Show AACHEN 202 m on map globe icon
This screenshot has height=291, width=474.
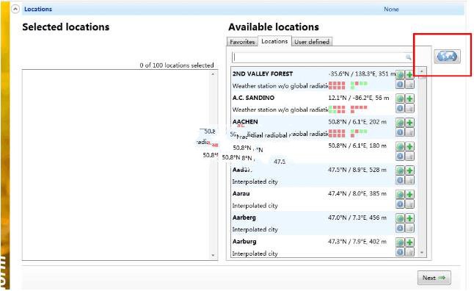point(400,123)
